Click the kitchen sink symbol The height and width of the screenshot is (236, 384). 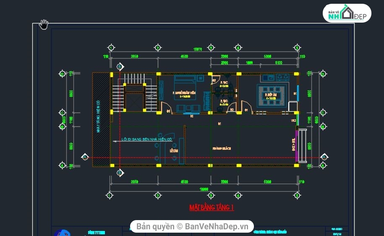(x=268, y=78)
